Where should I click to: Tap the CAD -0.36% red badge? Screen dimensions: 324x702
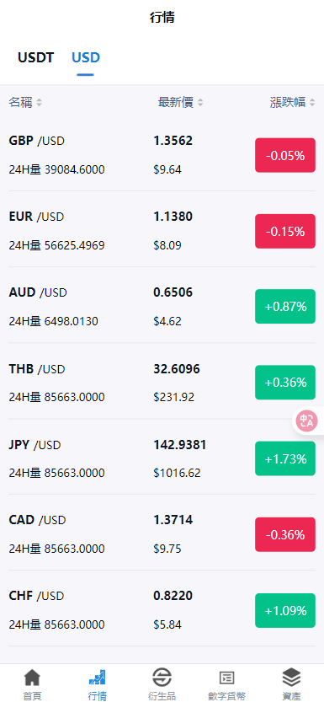point(285,534)
